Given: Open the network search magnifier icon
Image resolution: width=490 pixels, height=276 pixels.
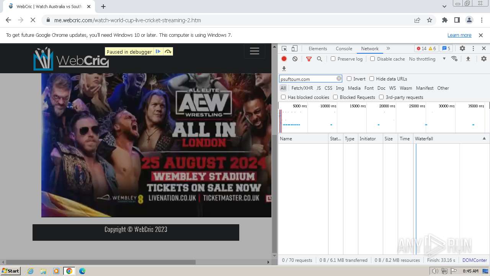Looking at the screenshot, I should tap(320, 59).
